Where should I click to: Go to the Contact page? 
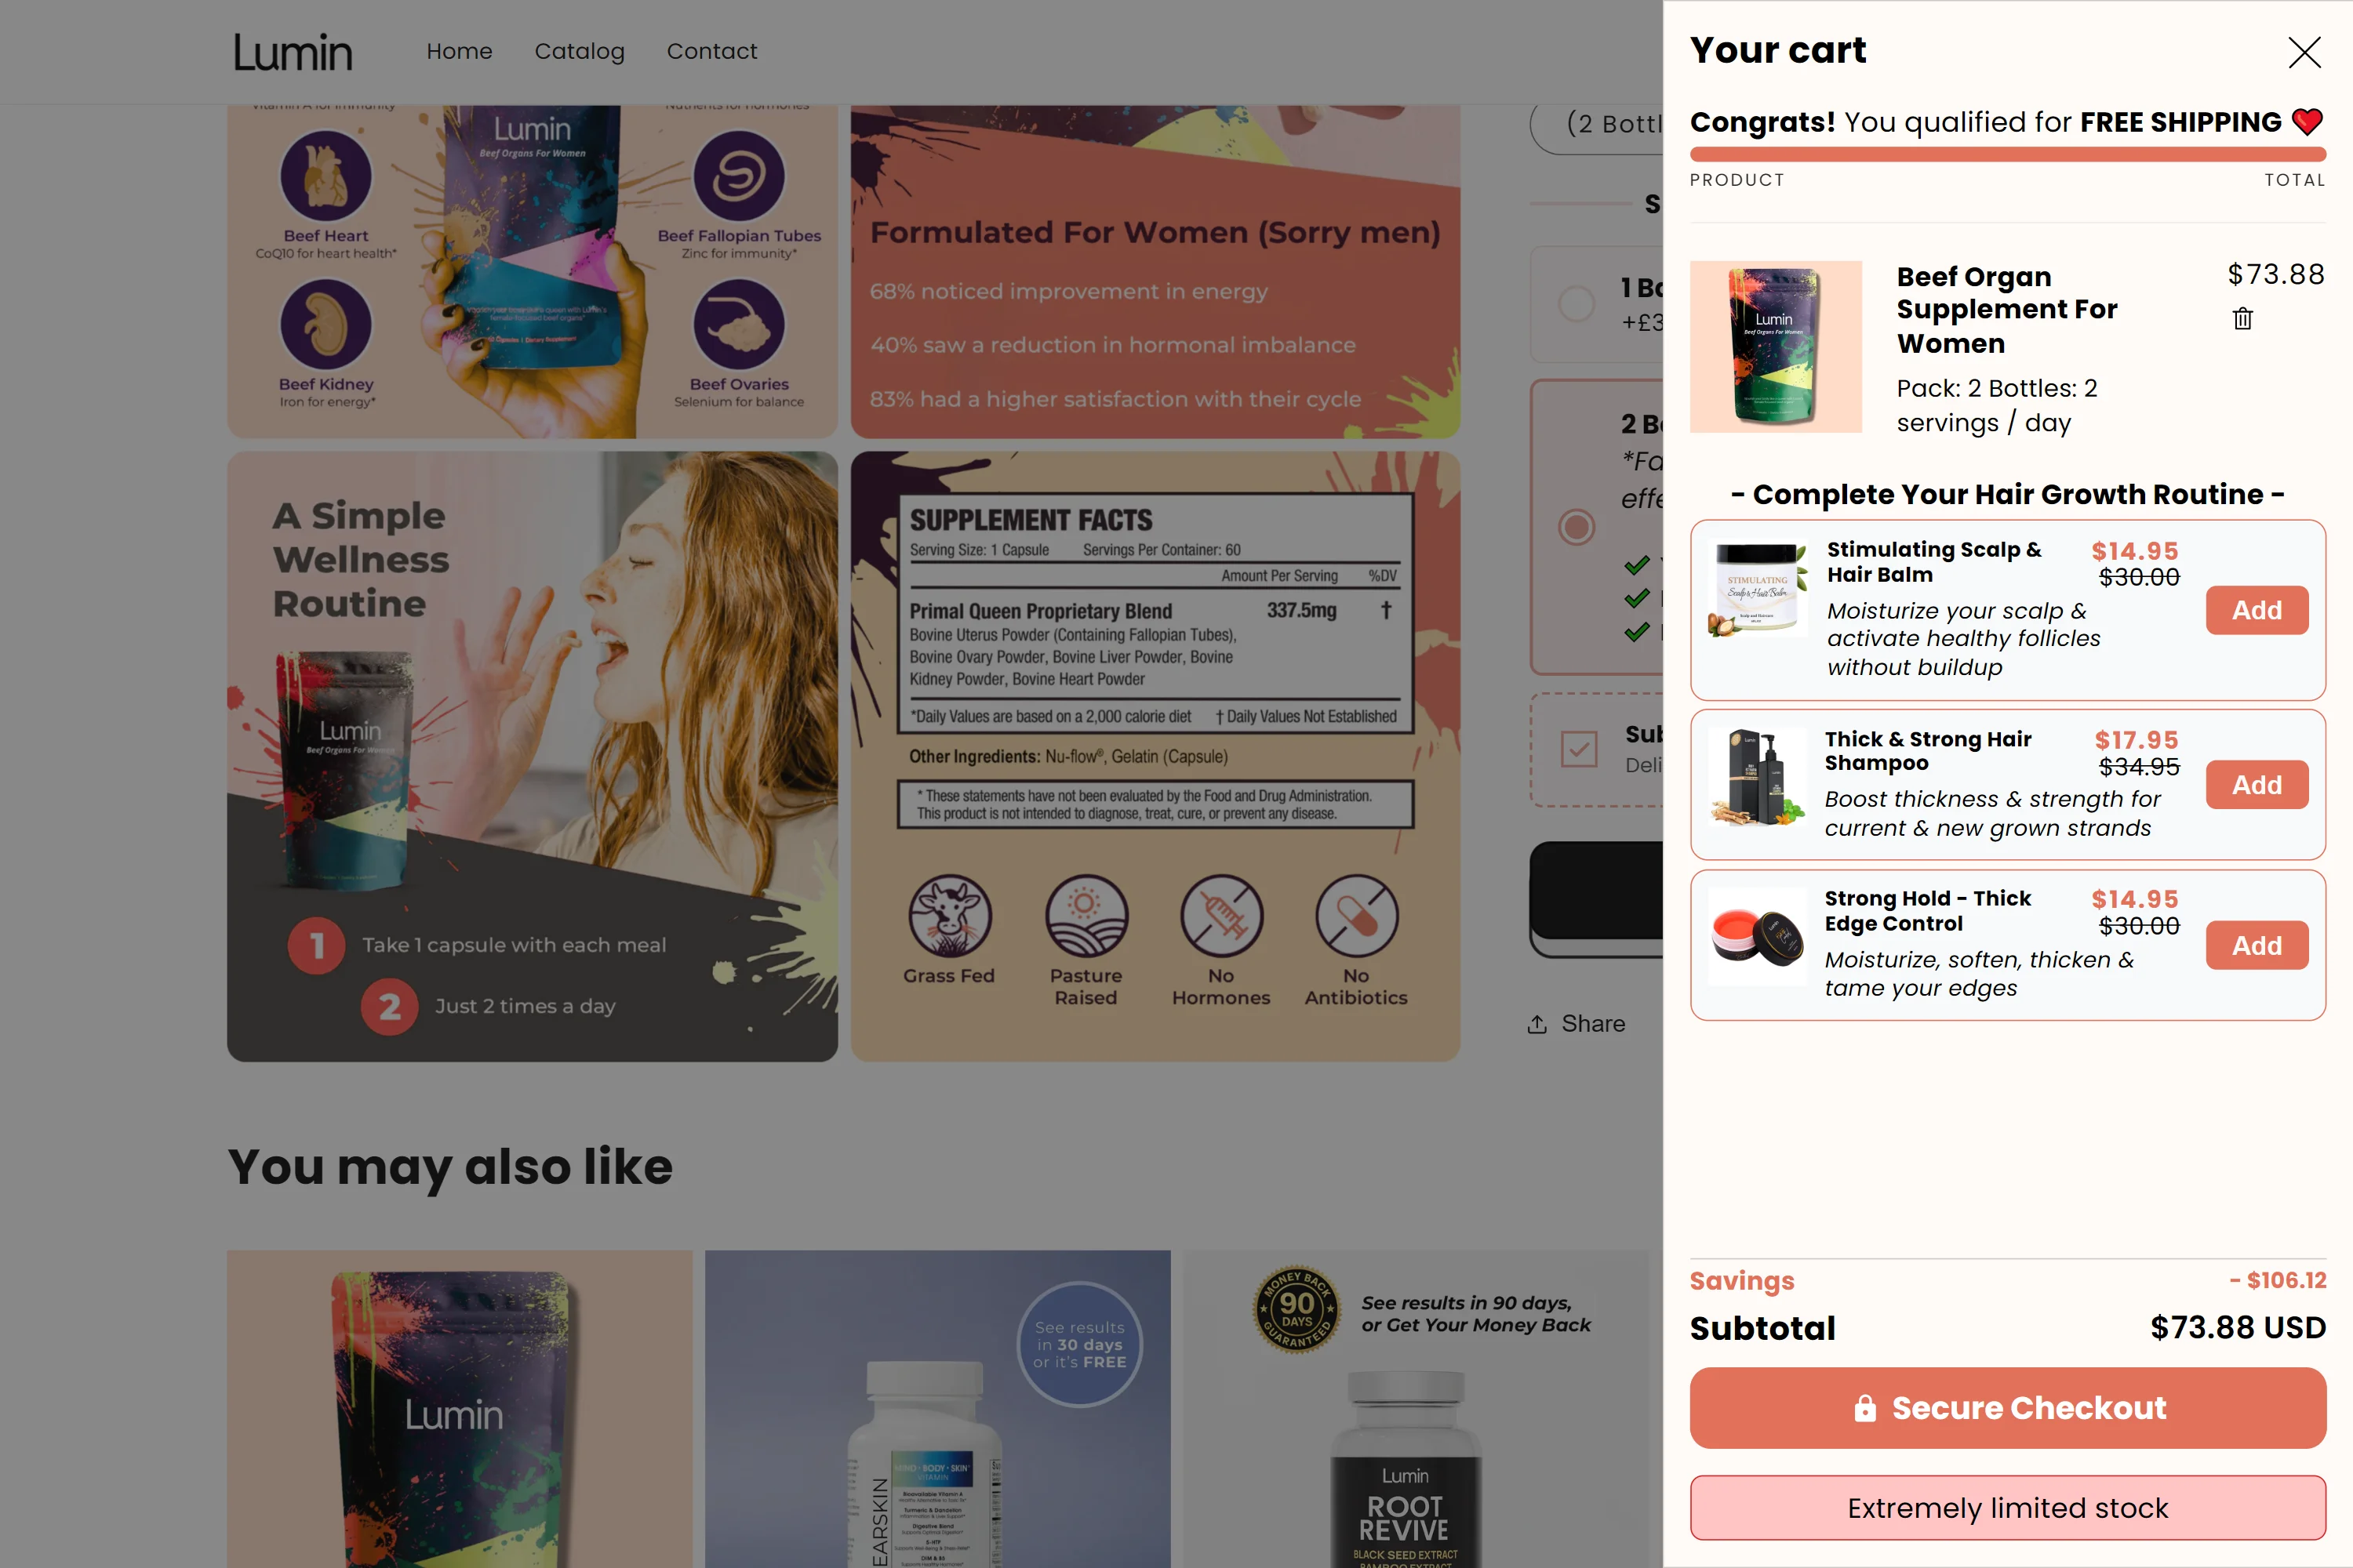coord(711,51)
